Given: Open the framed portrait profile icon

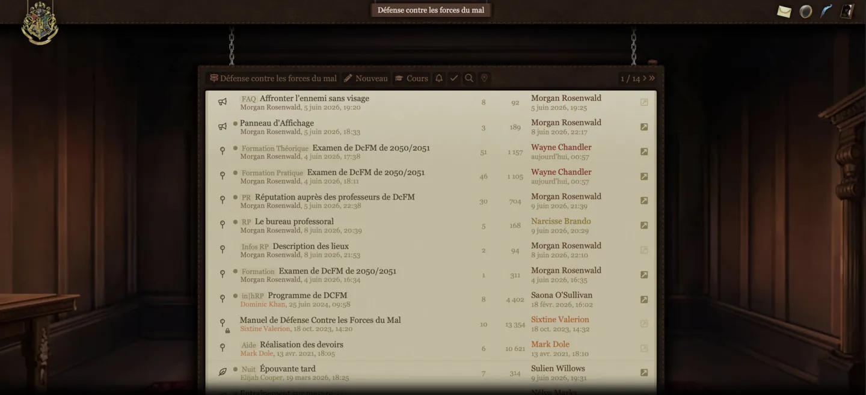Looking at the screenshot, I should click(x=847, y=11).
